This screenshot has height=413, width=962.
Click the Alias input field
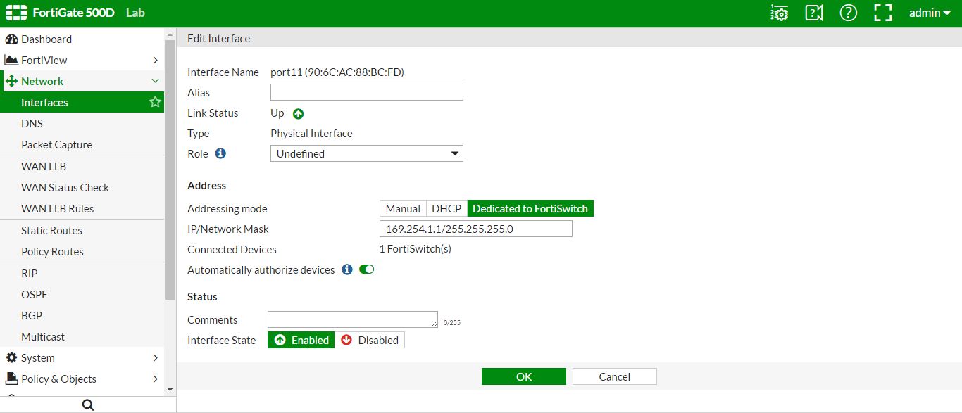367,92
